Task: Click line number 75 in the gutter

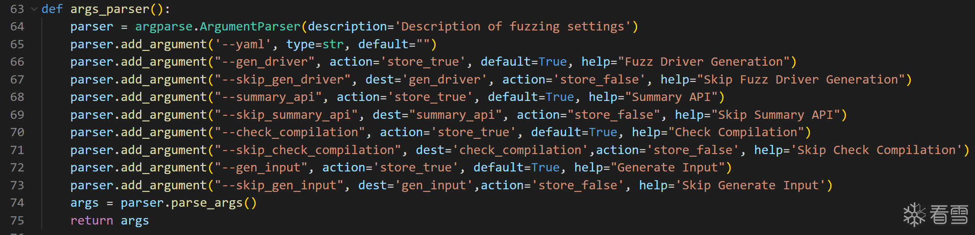Action: click(17, 221)
